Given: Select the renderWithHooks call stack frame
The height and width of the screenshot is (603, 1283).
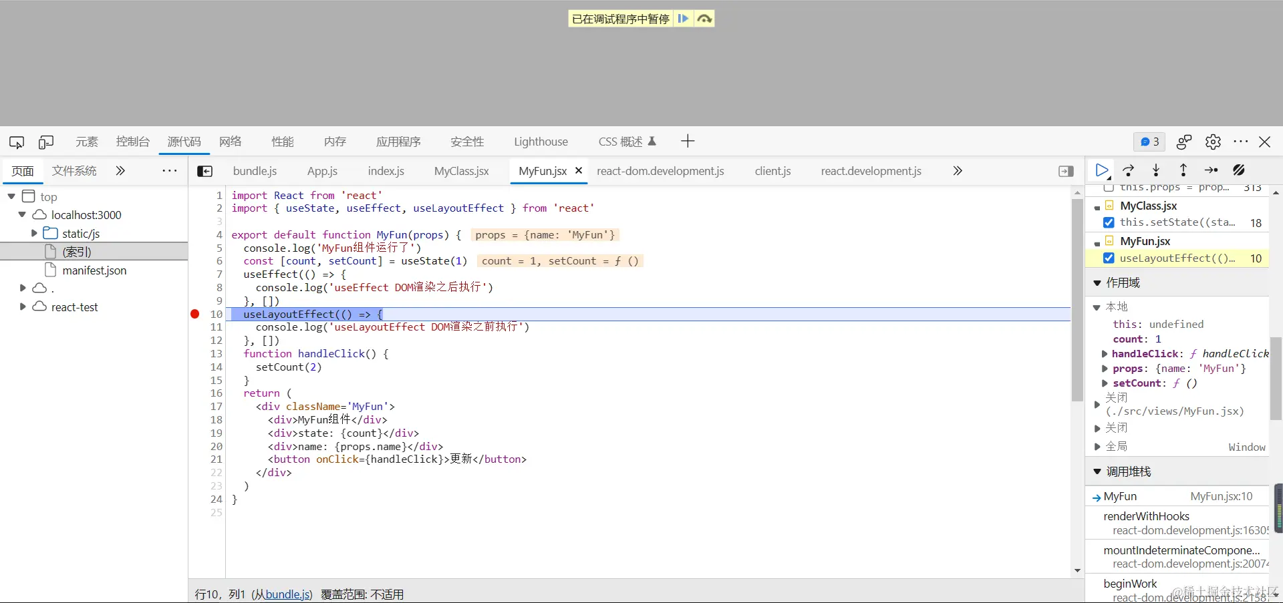Looking at the screenshot, I should tap(1177, 523).
